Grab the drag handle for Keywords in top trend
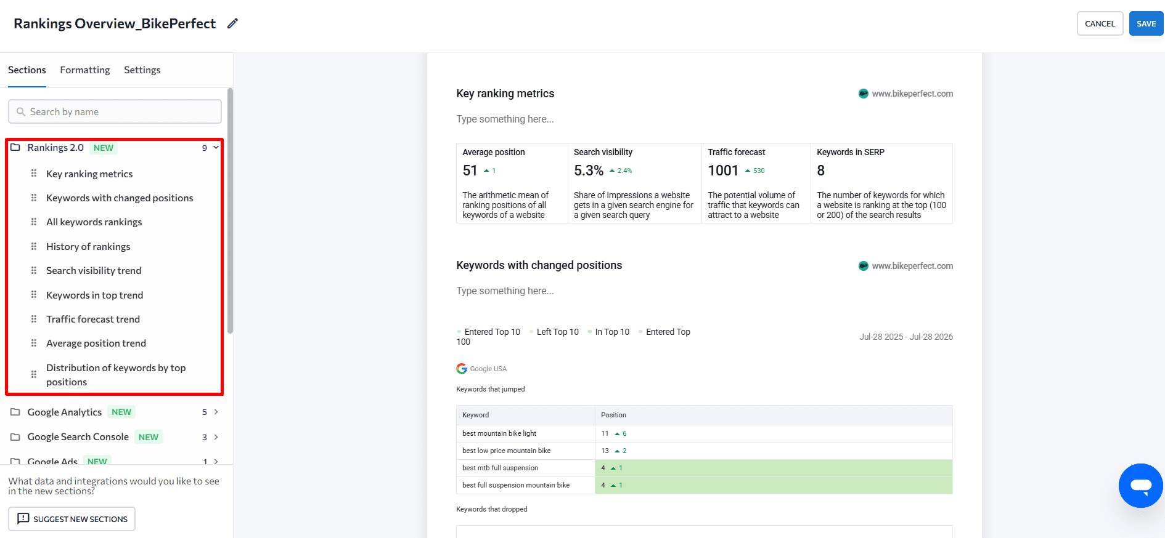The image size is (1165, 538). pyautogui.click(x=34, y=295)
